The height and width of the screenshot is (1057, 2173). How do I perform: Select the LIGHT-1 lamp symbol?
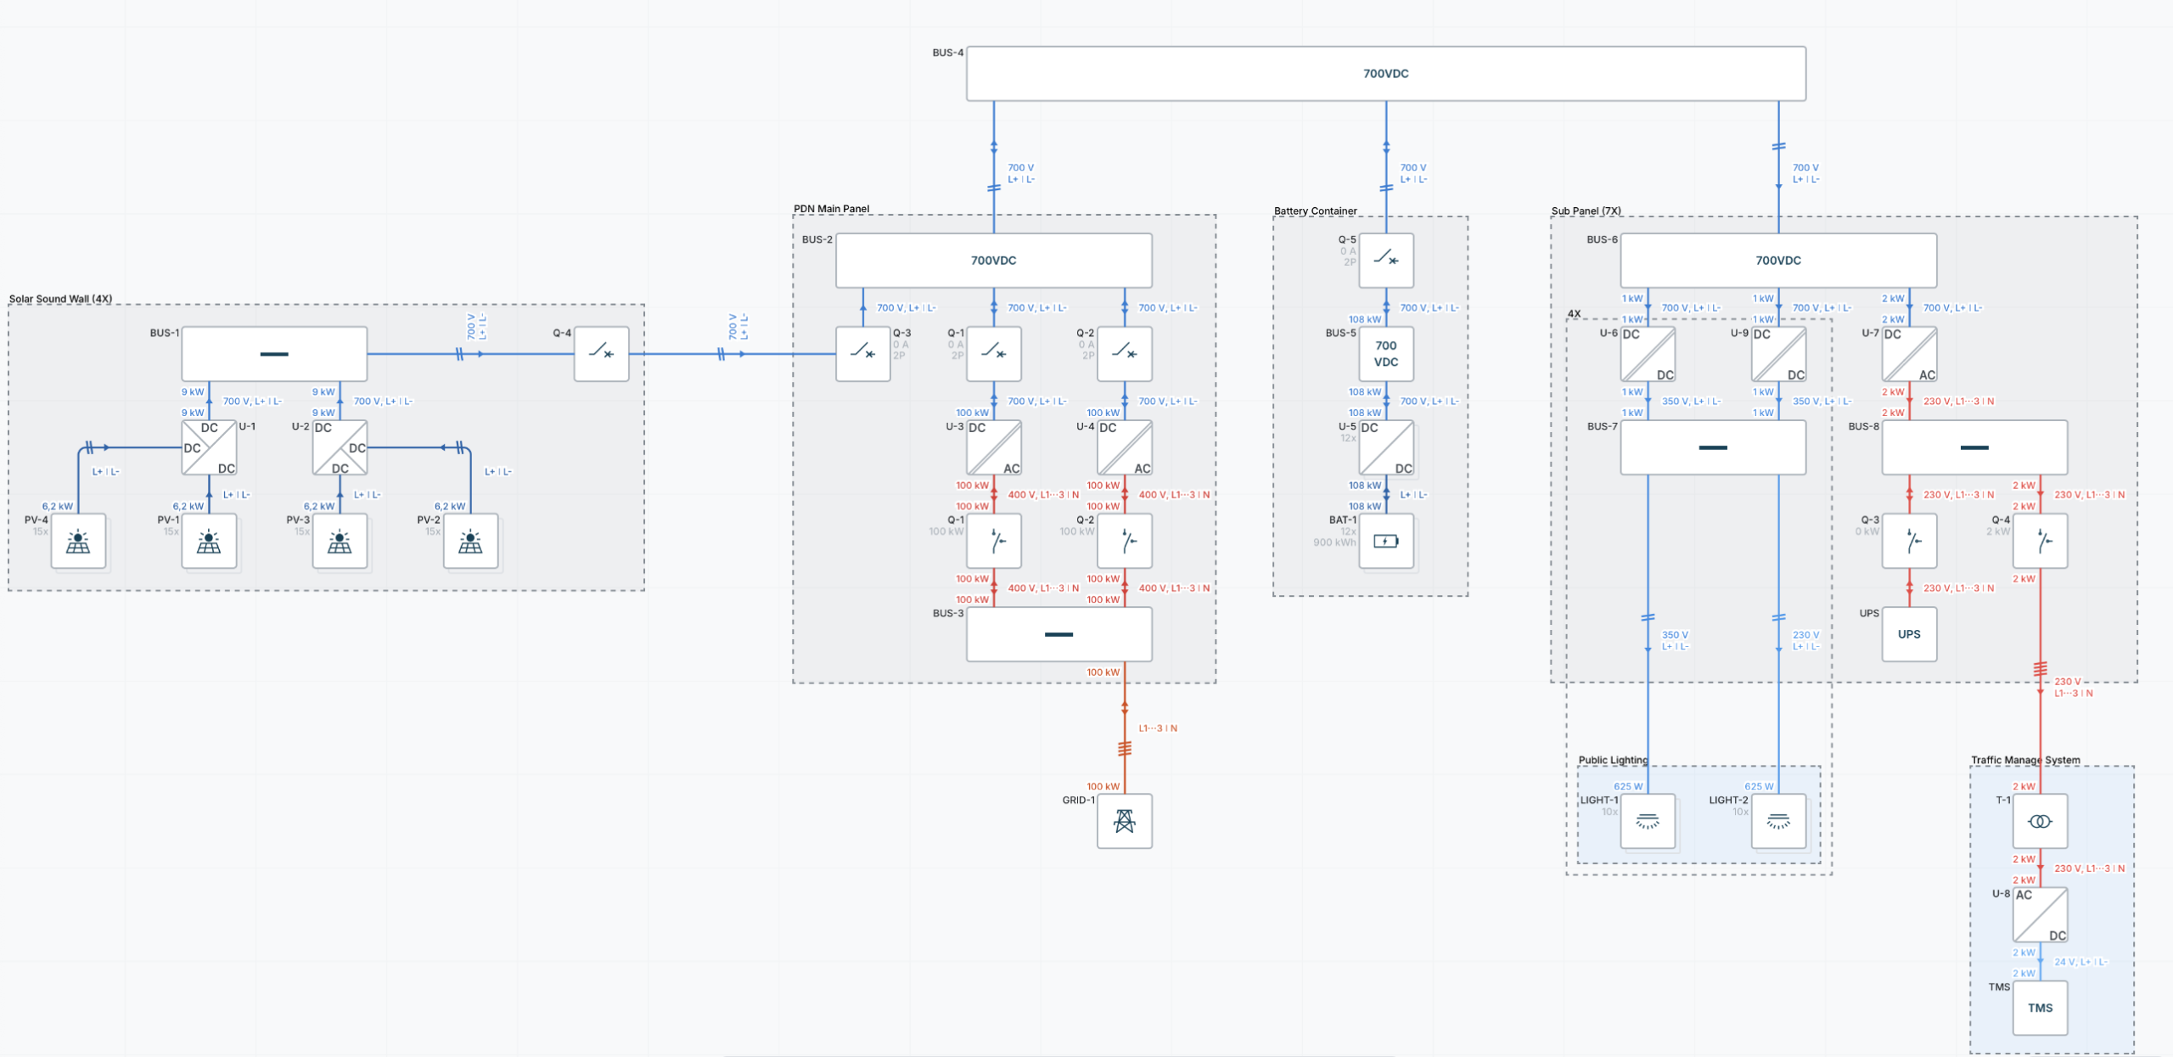point(1647,821)
